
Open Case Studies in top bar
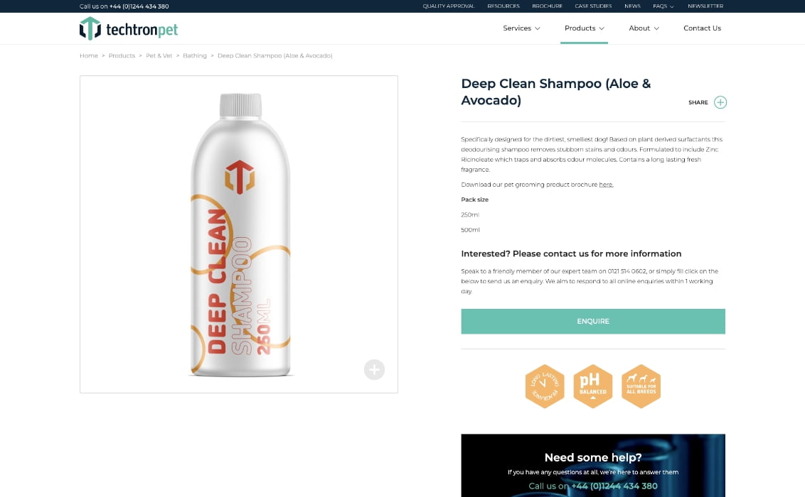(x=593, y=6)
